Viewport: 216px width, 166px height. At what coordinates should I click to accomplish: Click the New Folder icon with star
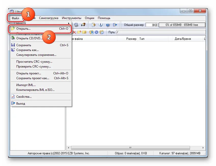pyautogui.click(x=79, y=32)
